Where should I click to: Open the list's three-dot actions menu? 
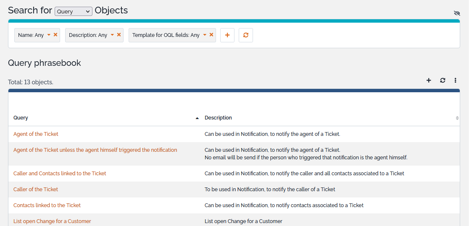pyautogui.click(x=456, y=81)
